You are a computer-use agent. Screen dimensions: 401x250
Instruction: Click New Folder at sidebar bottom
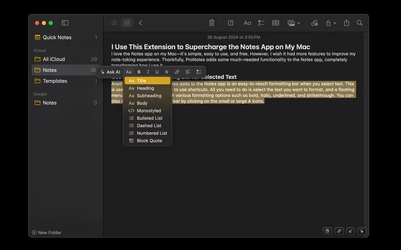(47, 232)
